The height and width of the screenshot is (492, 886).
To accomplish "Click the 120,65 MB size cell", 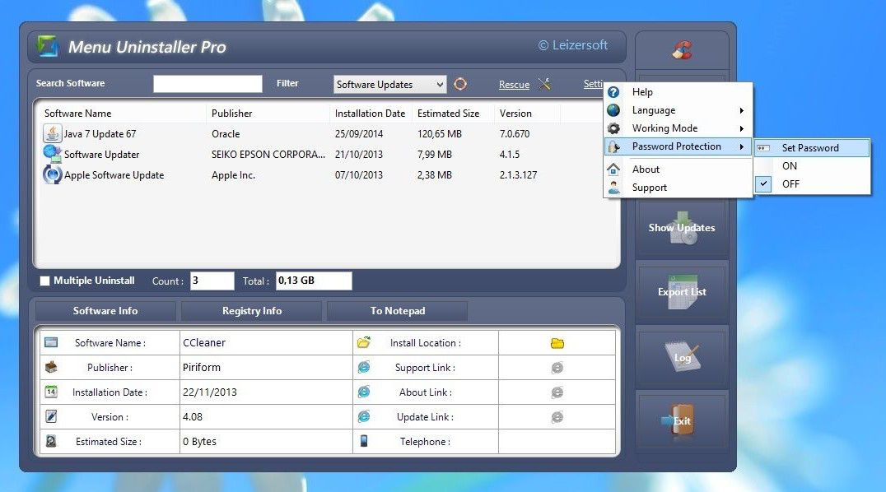I will (440, 134).
